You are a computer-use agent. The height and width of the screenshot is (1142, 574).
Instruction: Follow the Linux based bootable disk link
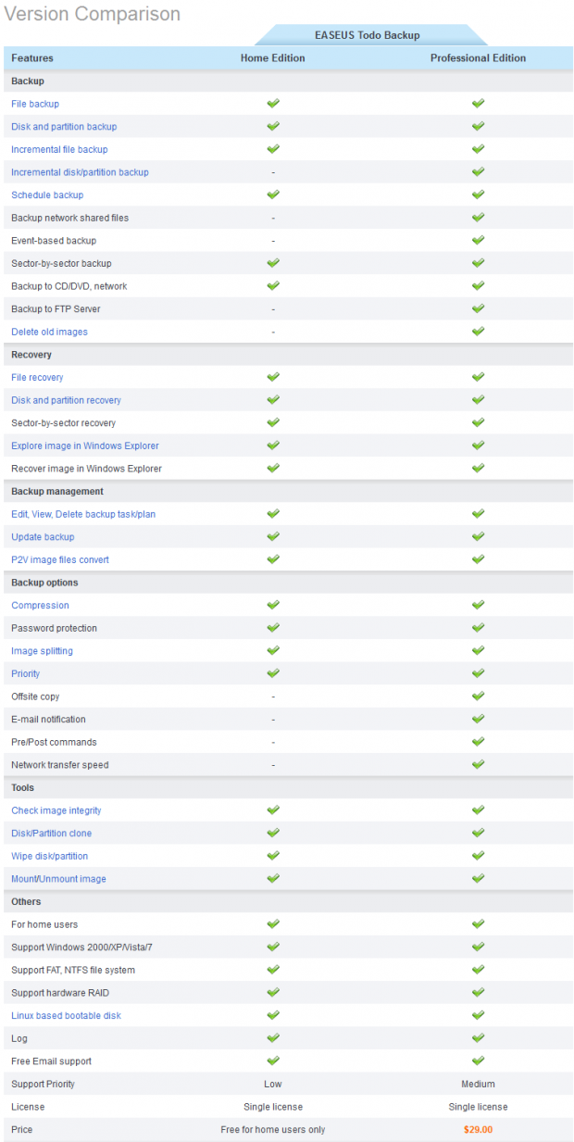click(x=66, y=1015)
